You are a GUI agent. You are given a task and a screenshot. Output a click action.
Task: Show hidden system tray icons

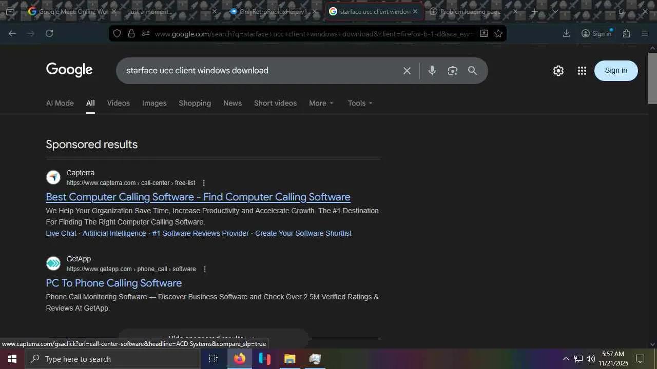click(566, 359)
